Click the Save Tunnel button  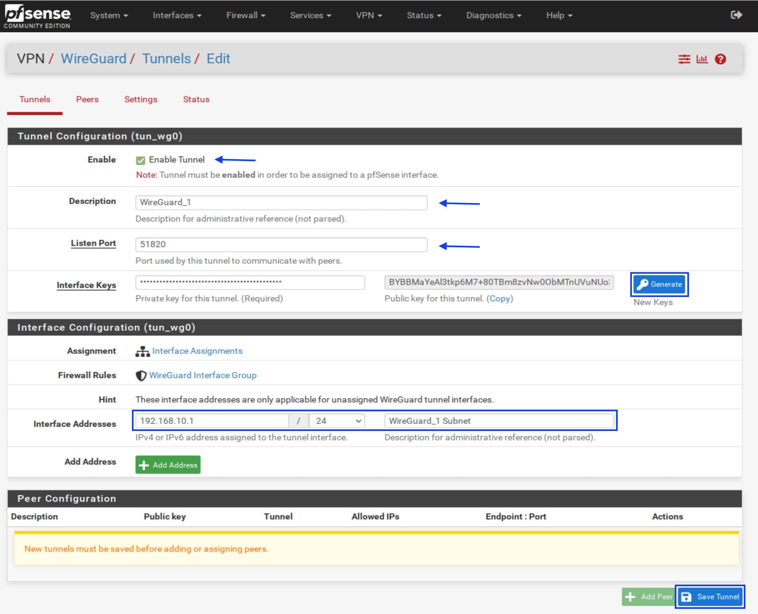(710, 597)
